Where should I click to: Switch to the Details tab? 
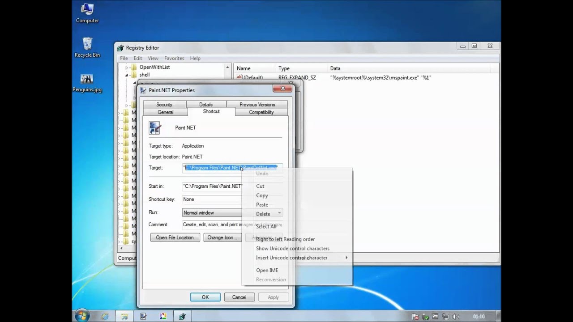(206, 105)
